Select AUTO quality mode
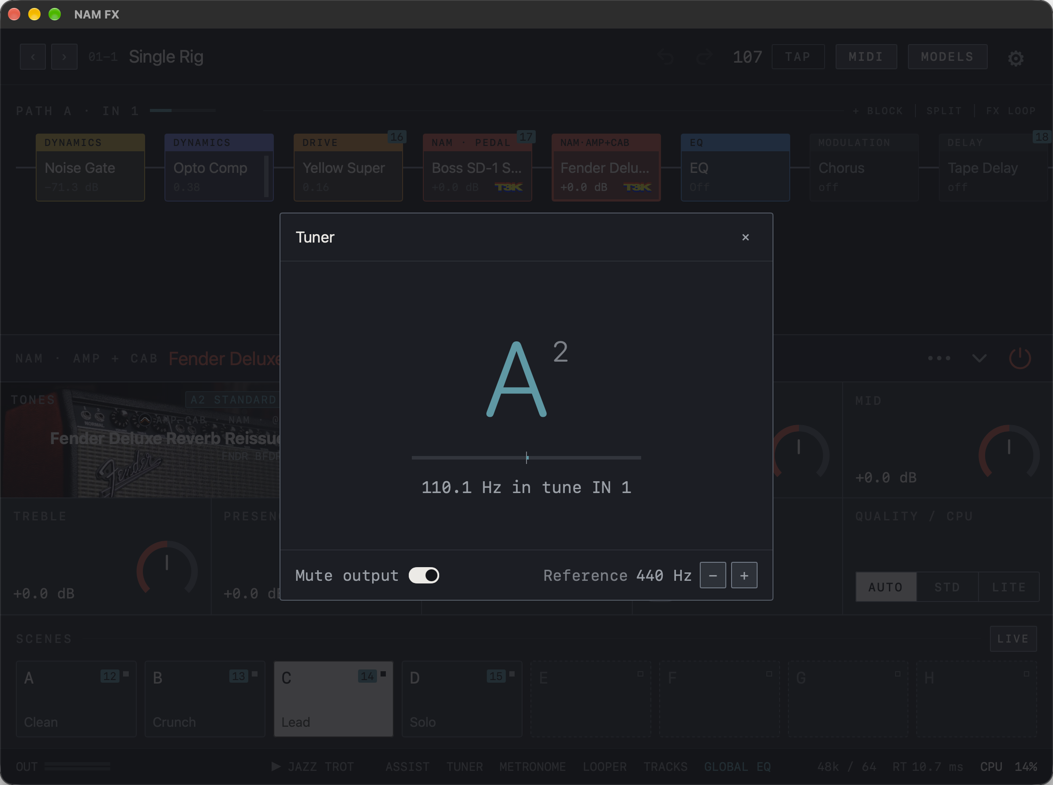 point(886,587)
